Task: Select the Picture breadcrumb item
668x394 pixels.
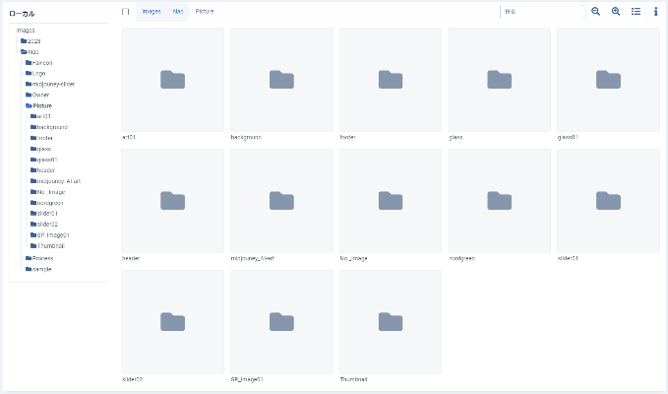Action: coord(204,12)
